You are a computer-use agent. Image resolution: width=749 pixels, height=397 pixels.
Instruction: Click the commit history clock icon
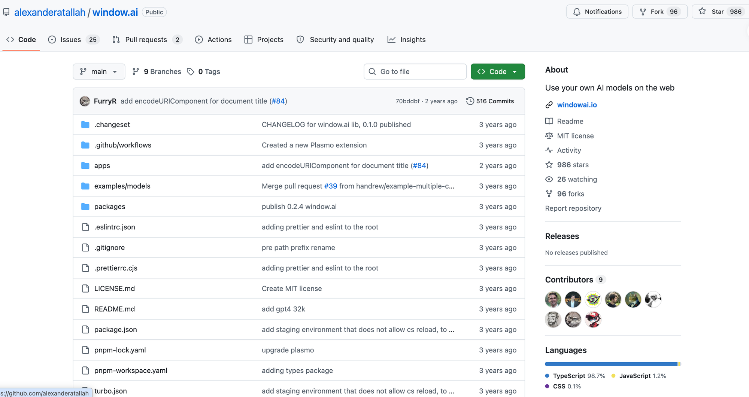click(x=470, y=101)
